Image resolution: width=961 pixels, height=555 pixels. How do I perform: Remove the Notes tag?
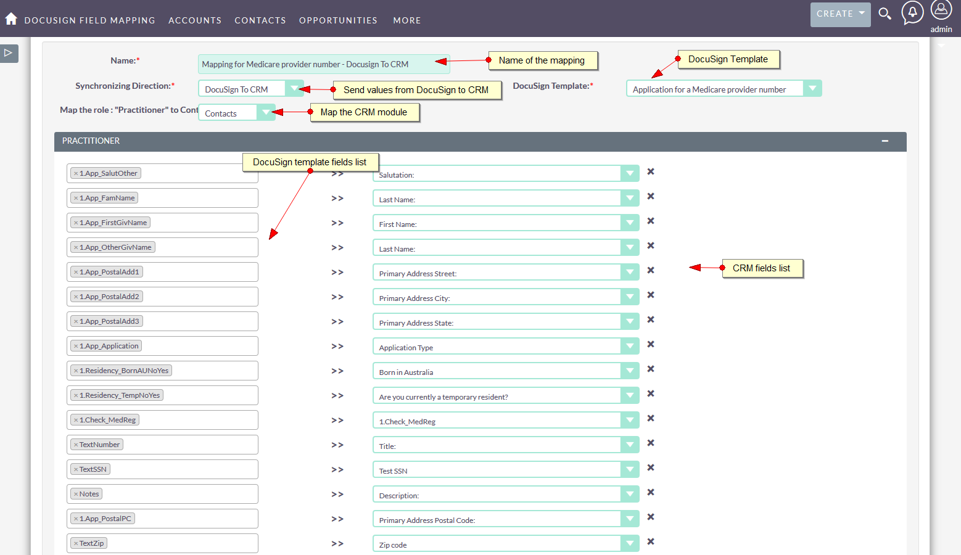coord(76,495)
